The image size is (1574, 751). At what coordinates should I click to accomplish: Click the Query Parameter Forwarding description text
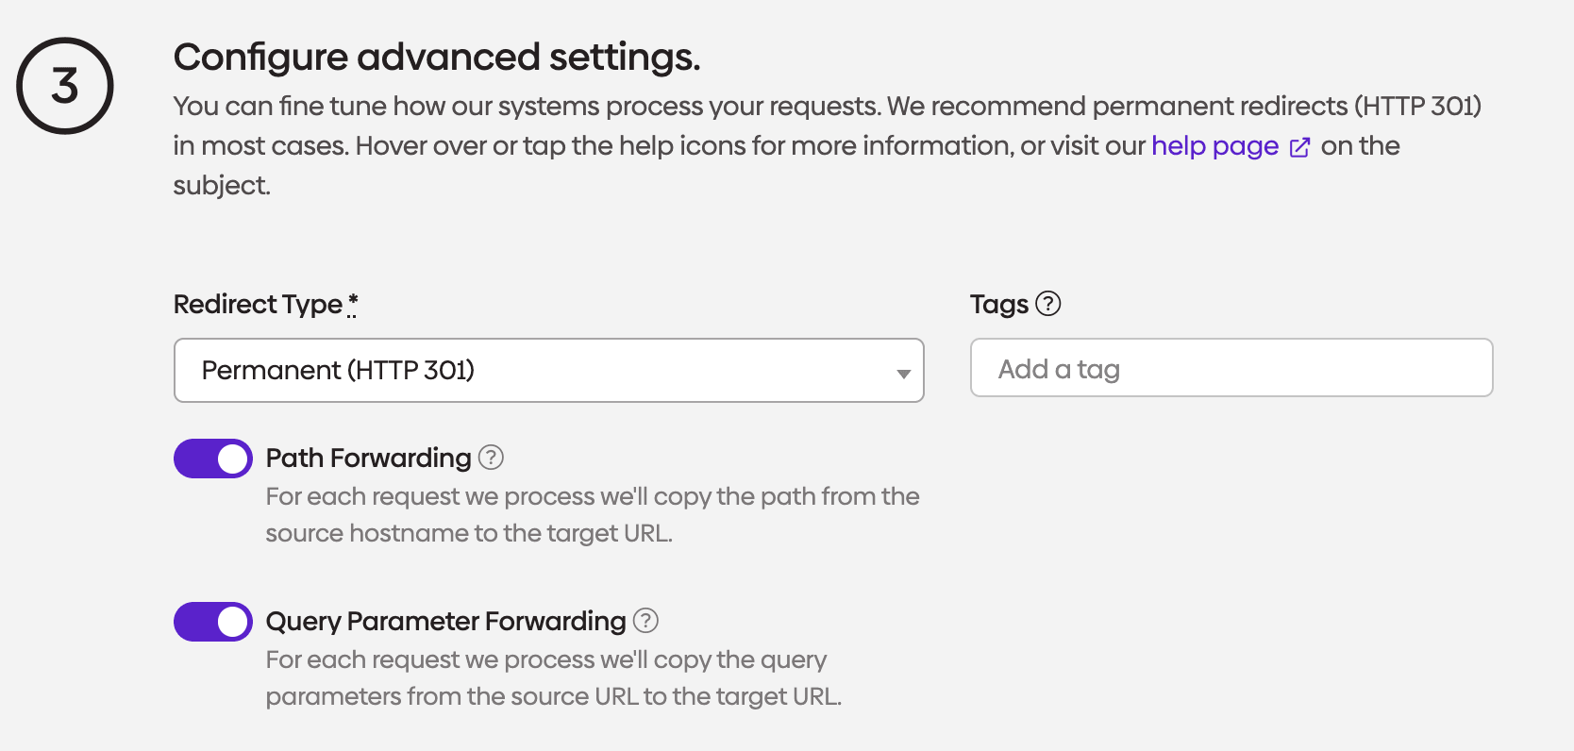coord(553,677)
